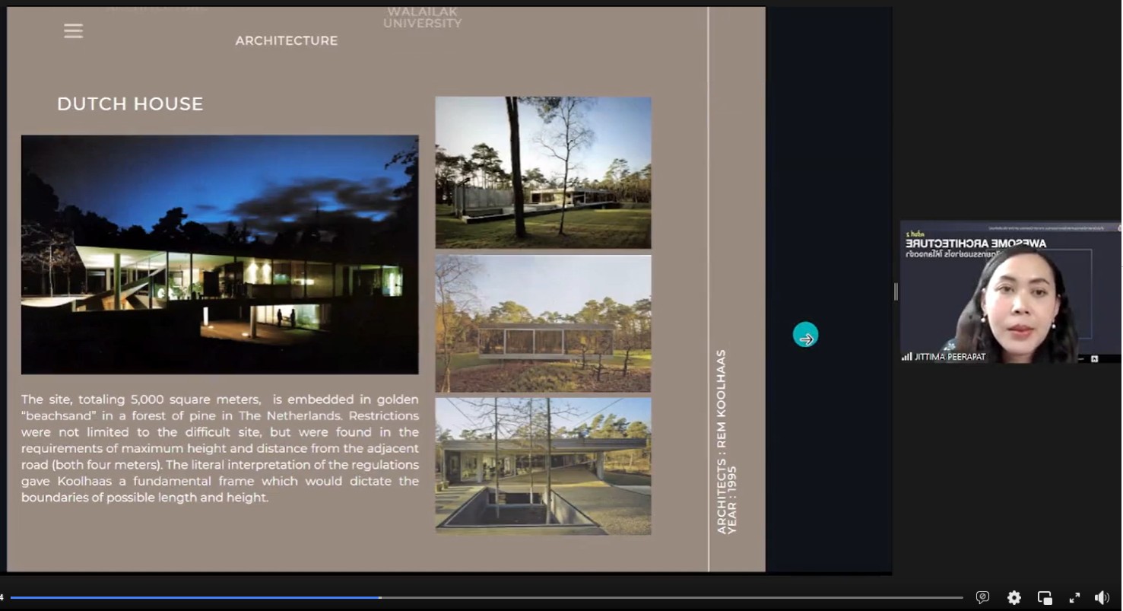Enable picture-in-picture mini player

[x=1045, y=598]
